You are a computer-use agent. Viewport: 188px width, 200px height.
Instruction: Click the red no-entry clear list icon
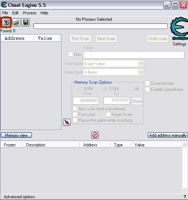95,135
